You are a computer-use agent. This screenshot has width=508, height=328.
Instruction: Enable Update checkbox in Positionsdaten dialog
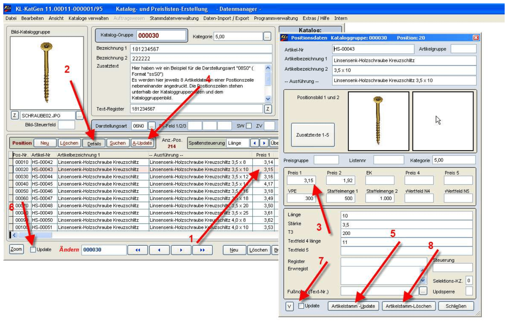click(301, 306)
